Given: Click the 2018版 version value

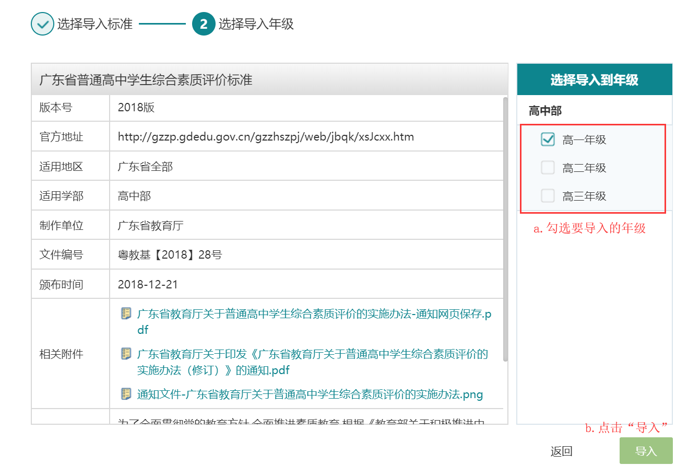Looking at the screenshot, I should coord(136,108).
